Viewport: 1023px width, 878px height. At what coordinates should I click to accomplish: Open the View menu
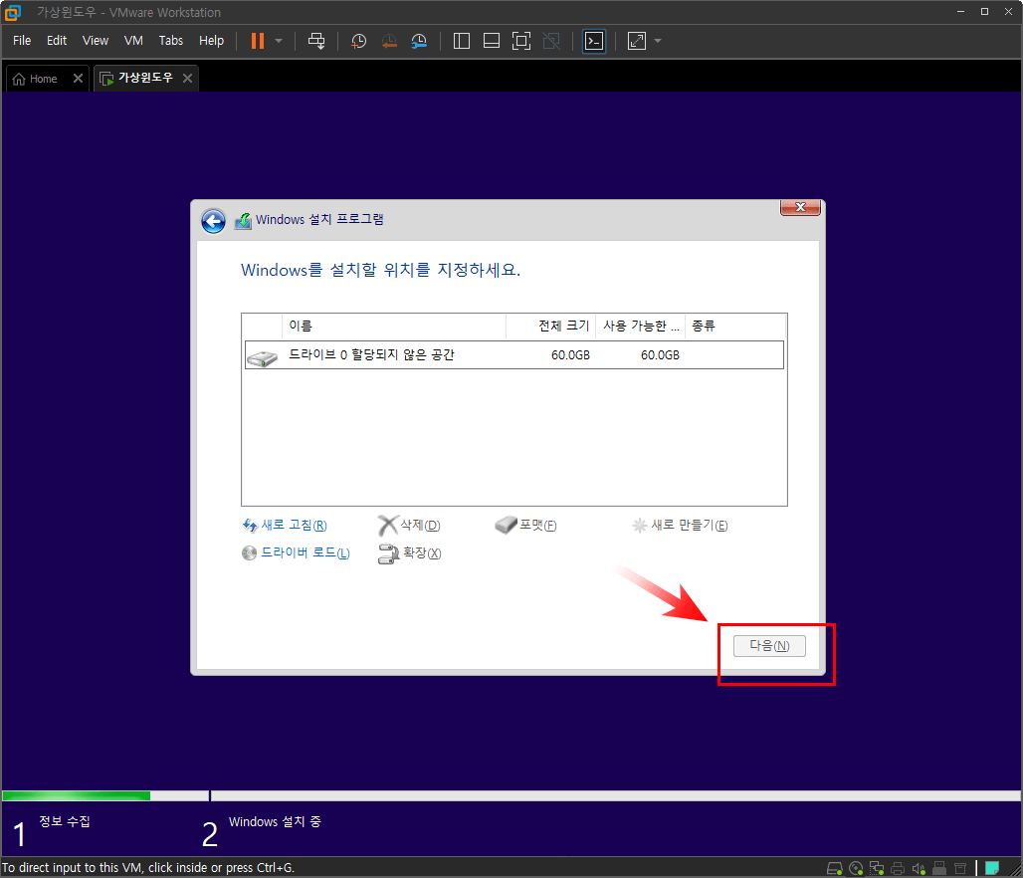(96, 41)
